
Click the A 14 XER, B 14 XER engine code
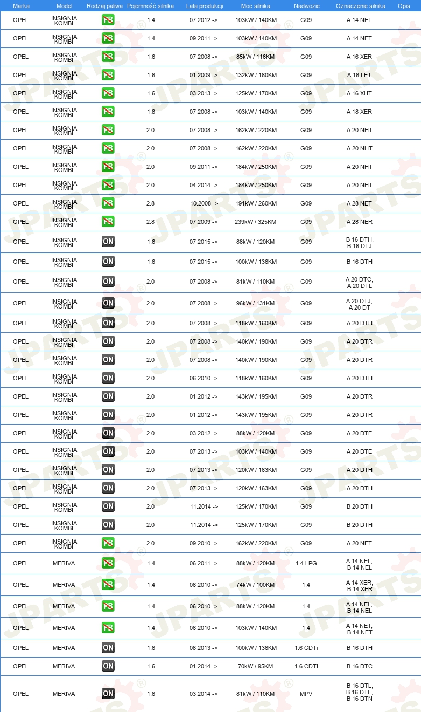pyautogui.click(x=359, y=586)
